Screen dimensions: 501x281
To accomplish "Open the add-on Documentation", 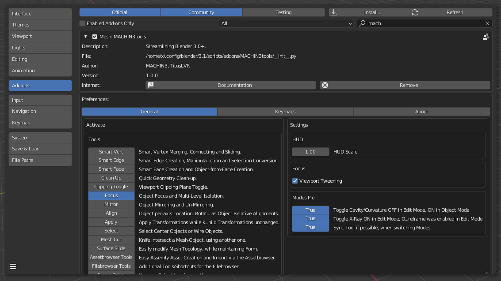I will [x=231, y=85].
